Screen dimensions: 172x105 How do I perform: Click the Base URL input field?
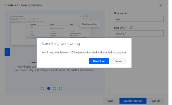pos(138,34)
